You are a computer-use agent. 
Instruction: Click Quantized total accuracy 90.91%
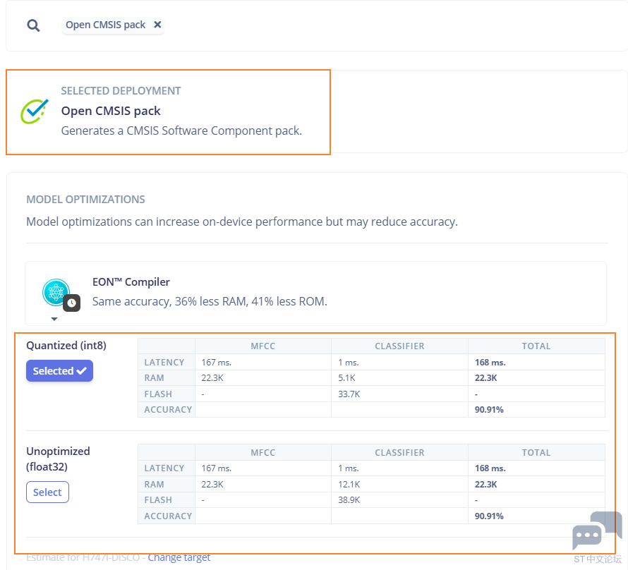489,409
